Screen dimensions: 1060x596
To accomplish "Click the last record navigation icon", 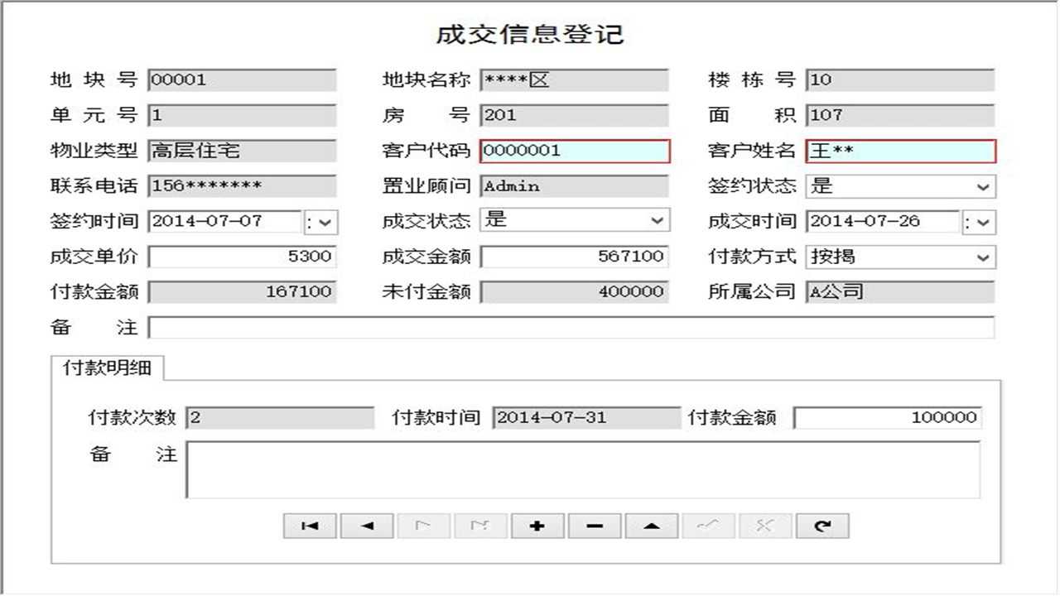I will pos(481,525).
